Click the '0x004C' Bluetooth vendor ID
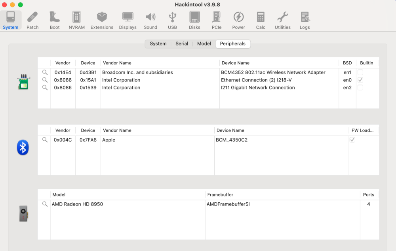Screen dimensions: 396x251 (x=63, y=140)
